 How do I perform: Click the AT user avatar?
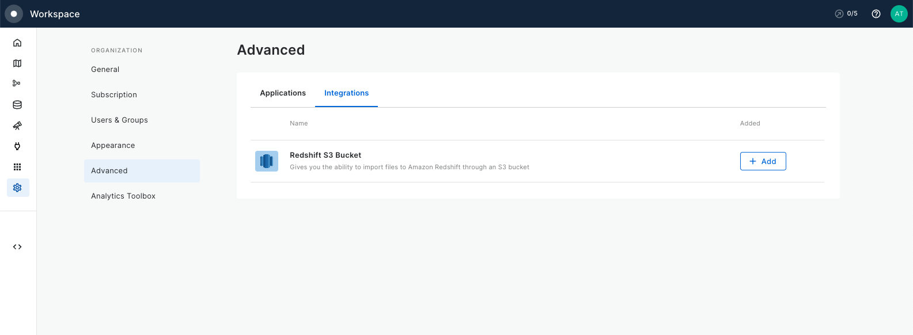[899, 14]
